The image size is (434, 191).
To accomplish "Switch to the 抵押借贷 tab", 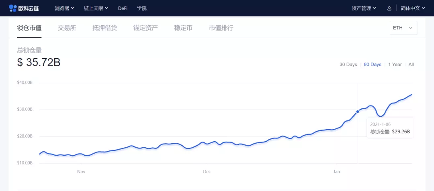I will tap(105, 28).
